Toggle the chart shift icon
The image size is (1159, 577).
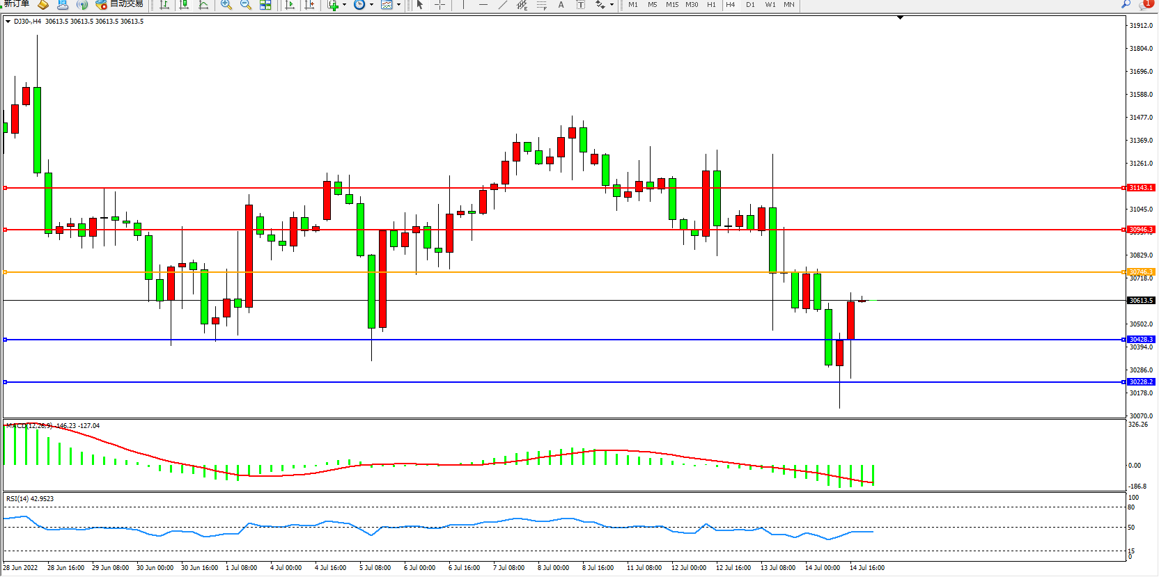(310, 5)
